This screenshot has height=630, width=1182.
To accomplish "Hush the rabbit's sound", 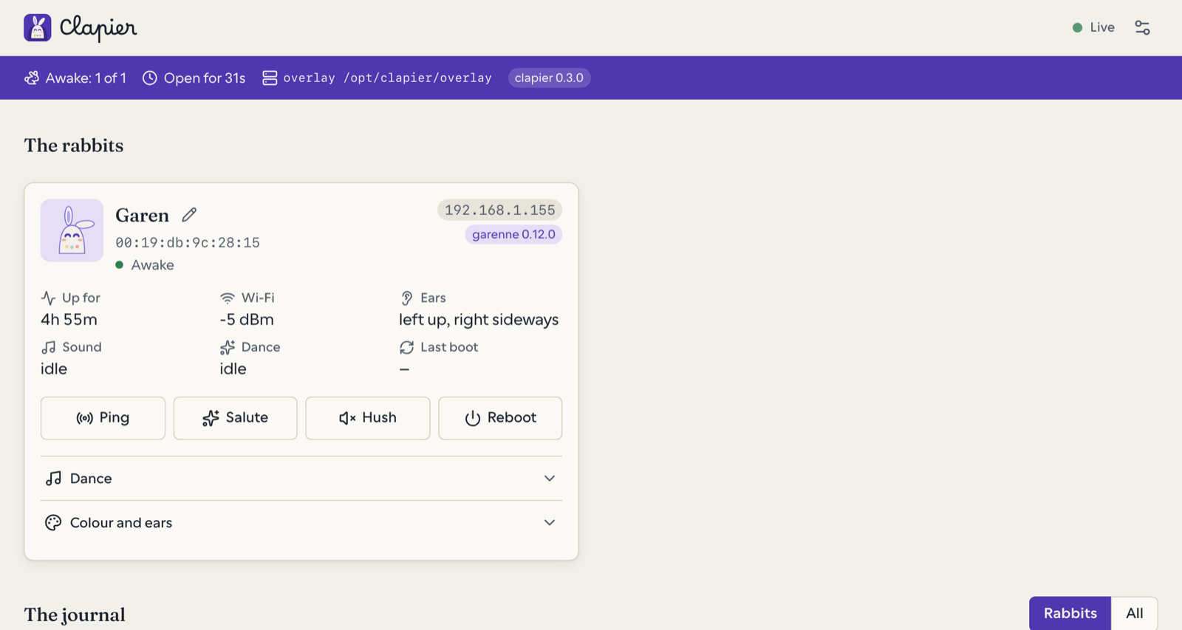I will click(368, 418).
